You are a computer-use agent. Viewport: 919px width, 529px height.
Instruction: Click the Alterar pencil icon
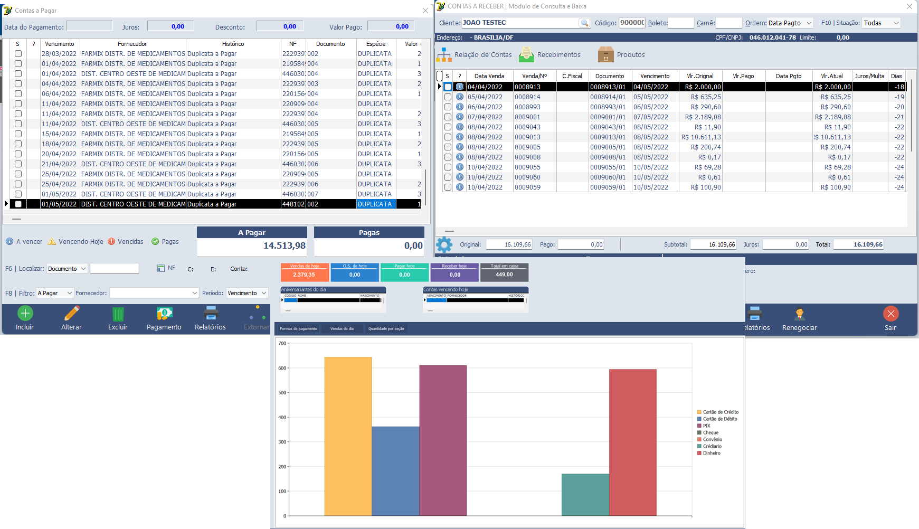point(71,314)
